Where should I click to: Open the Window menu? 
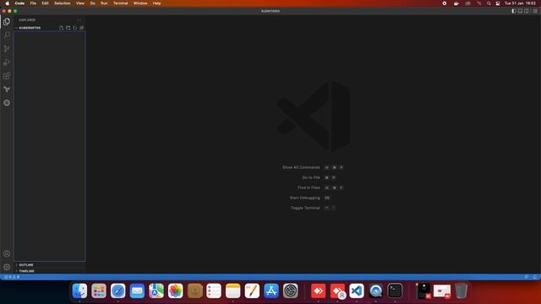(x=140, y=3)
